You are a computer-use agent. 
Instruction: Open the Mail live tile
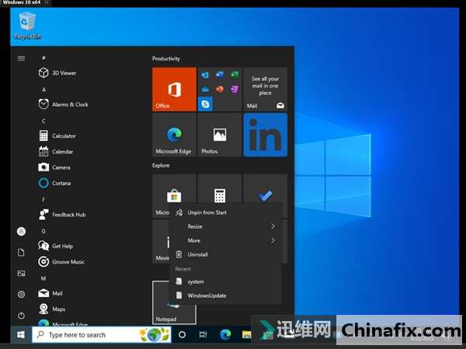(265, 89)
